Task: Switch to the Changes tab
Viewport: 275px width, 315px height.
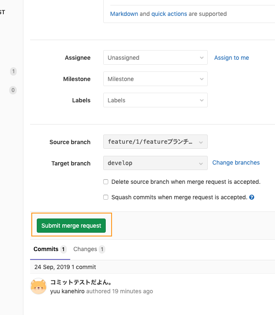Action: [89, 249]
